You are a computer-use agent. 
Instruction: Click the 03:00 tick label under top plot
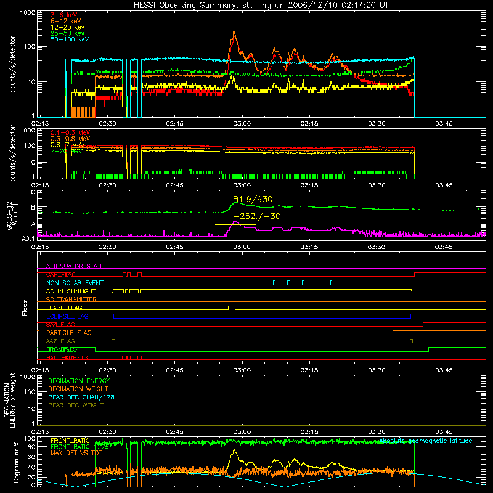tap(242, 124)
